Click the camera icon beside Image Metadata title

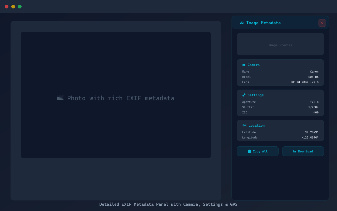pos(241,23)
